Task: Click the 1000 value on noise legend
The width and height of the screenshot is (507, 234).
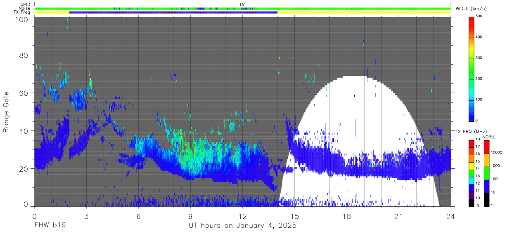Action: 495,165
